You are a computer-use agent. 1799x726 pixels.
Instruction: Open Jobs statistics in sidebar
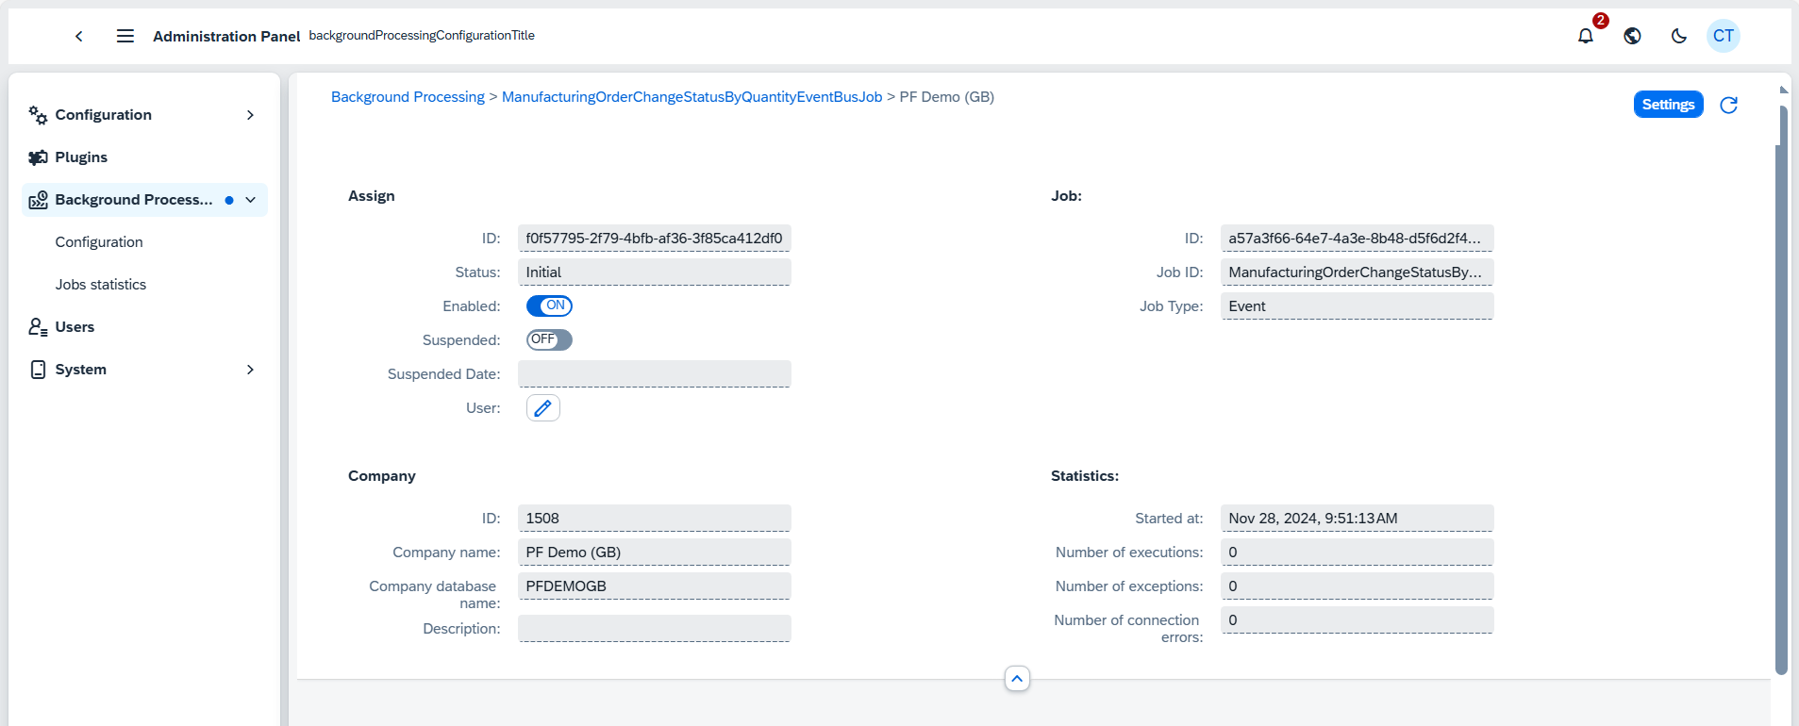[101, 285]
